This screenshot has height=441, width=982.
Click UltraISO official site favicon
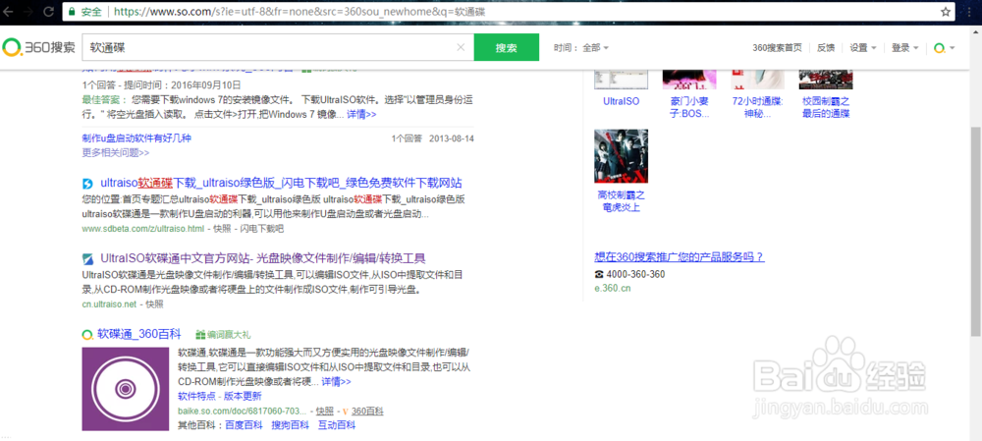[x=87, y=258]
